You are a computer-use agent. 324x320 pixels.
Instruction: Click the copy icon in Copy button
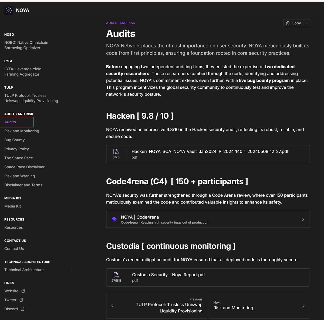[x=288, y=23]
